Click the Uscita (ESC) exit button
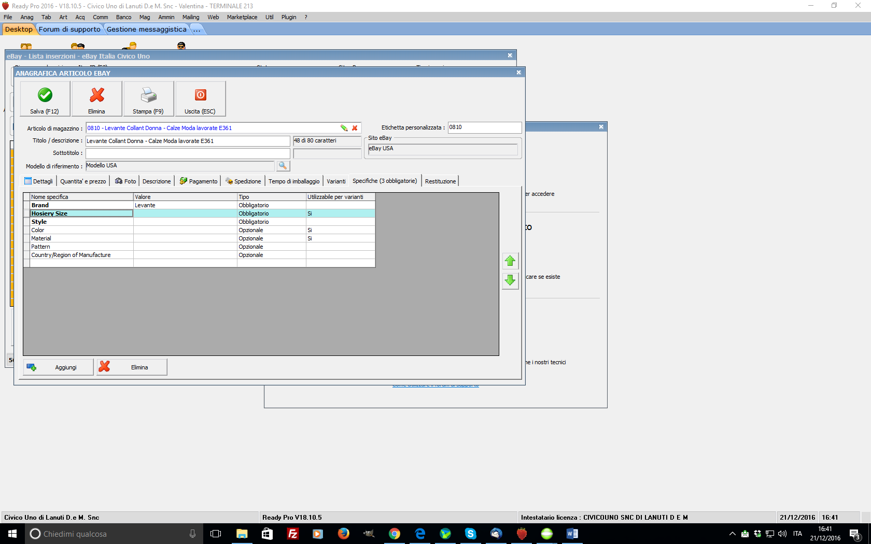The image size is (871, 544). coord(201,98)
